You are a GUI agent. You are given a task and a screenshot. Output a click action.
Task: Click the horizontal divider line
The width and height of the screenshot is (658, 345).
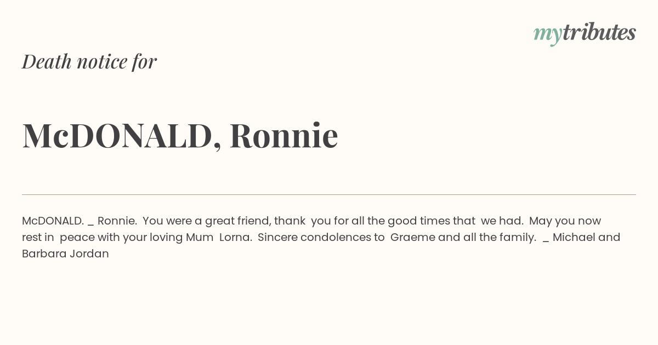tap(329, 194)
